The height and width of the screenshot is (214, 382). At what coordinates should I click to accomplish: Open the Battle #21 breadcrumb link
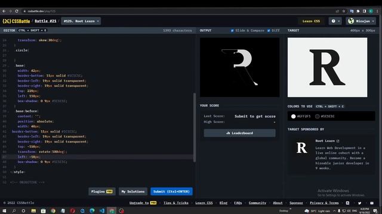tap(45, 21)
